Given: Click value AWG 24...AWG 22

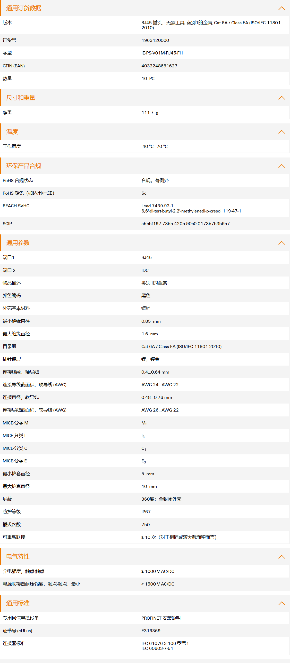Looking at the screenshot, I should point(160,385).
